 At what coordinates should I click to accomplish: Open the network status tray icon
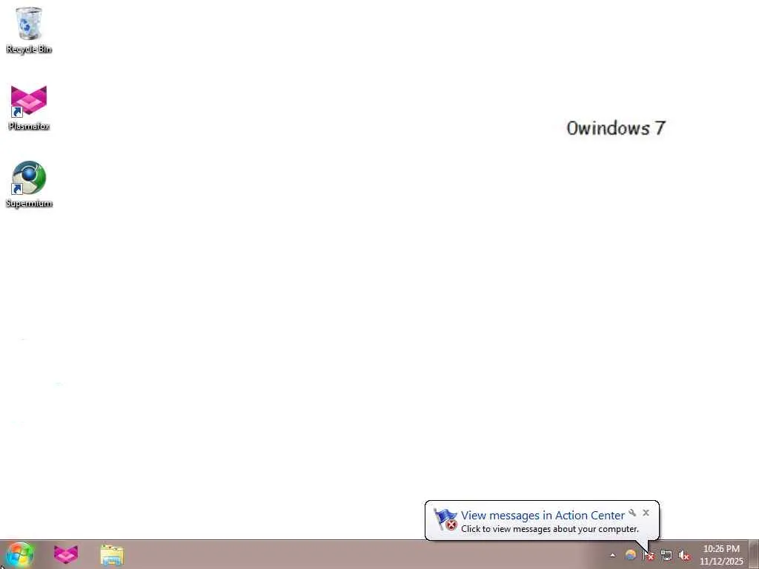tap(666, 556)
